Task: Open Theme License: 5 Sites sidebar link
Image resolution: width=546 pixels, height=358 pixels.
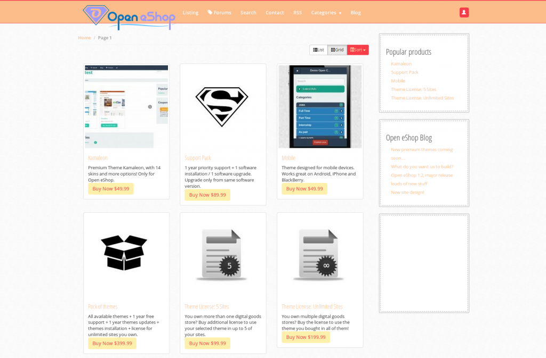Action: [x=414, y=89]
